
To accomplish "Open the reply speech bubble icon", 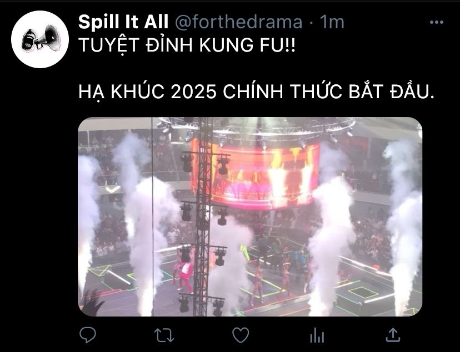I will click(x=88, y=335).
